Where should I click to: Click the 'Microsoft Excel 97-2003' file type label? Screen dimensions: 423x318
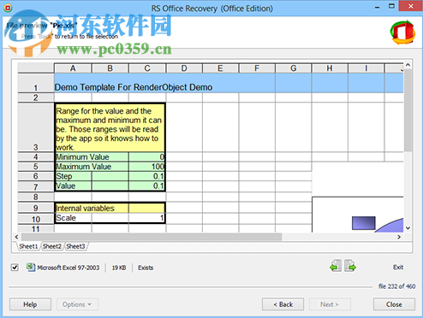coord(69,268)
